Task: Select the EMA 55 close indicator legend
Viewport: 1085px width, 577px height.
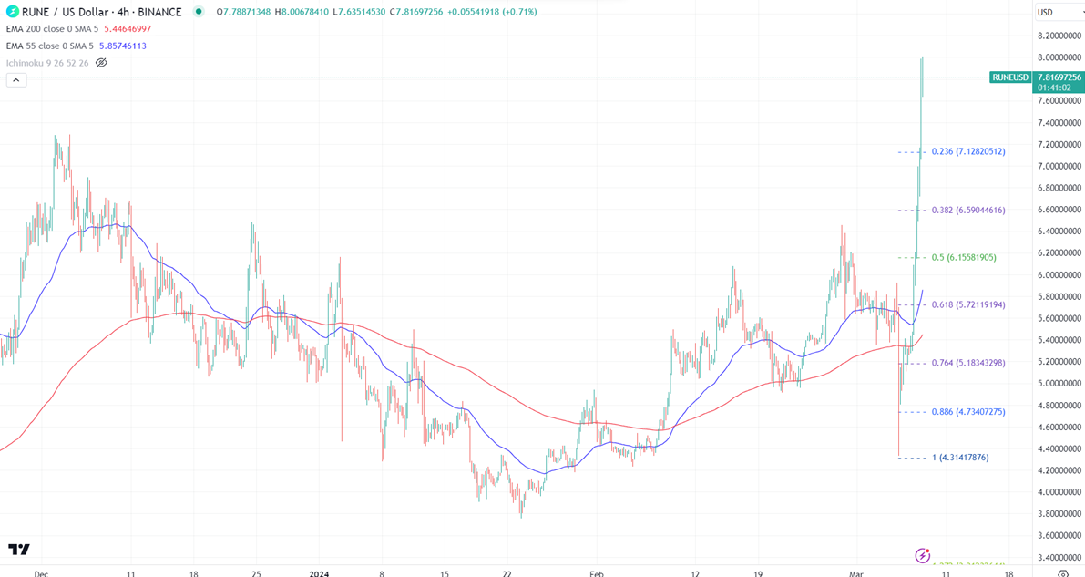Action: tap(49, 46)
